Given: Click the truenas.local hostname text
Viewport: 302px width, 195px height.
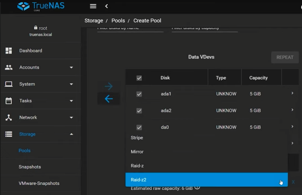Looking at the screenshot, I should [x=40, y=35].
